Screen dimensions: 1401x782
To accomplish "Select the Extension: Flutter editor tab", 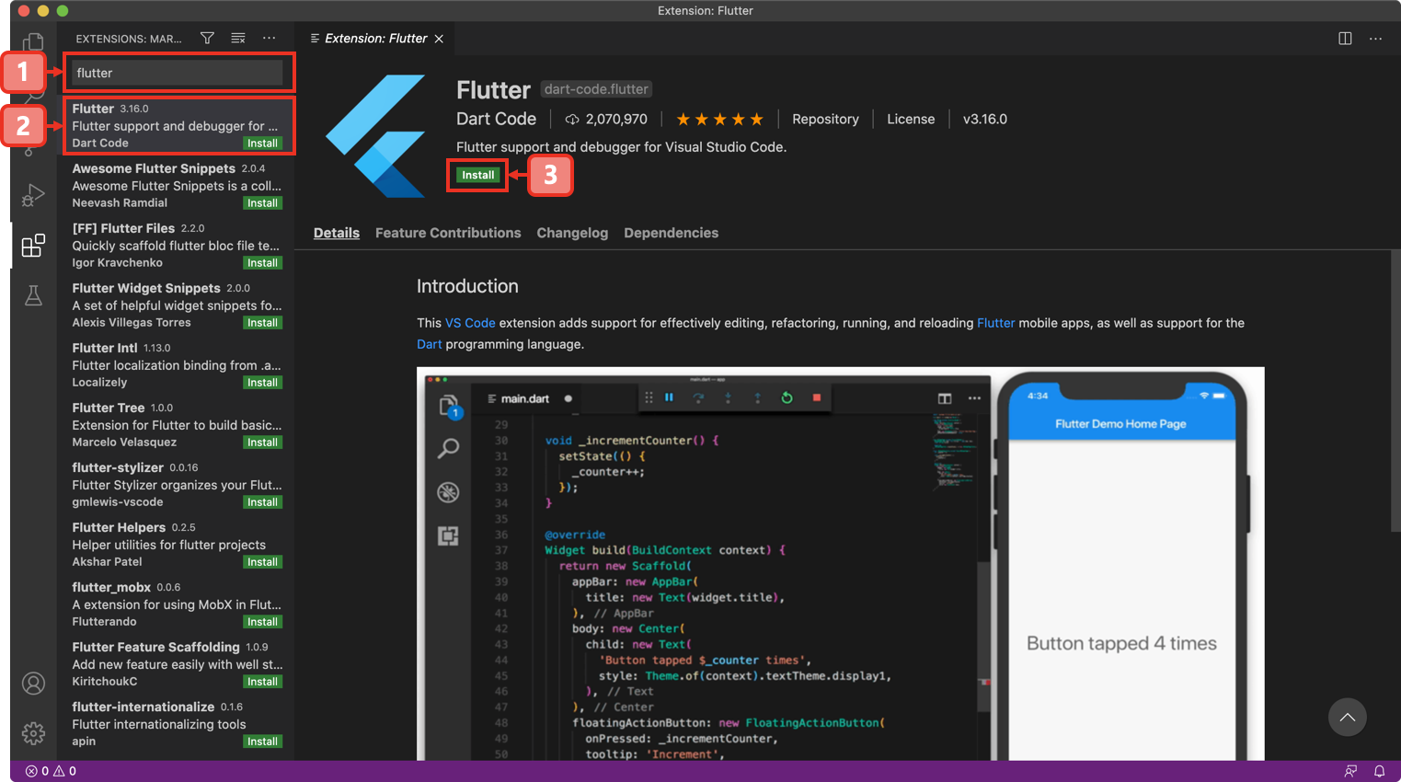I will pyautogui.click(x=376, y=39).
